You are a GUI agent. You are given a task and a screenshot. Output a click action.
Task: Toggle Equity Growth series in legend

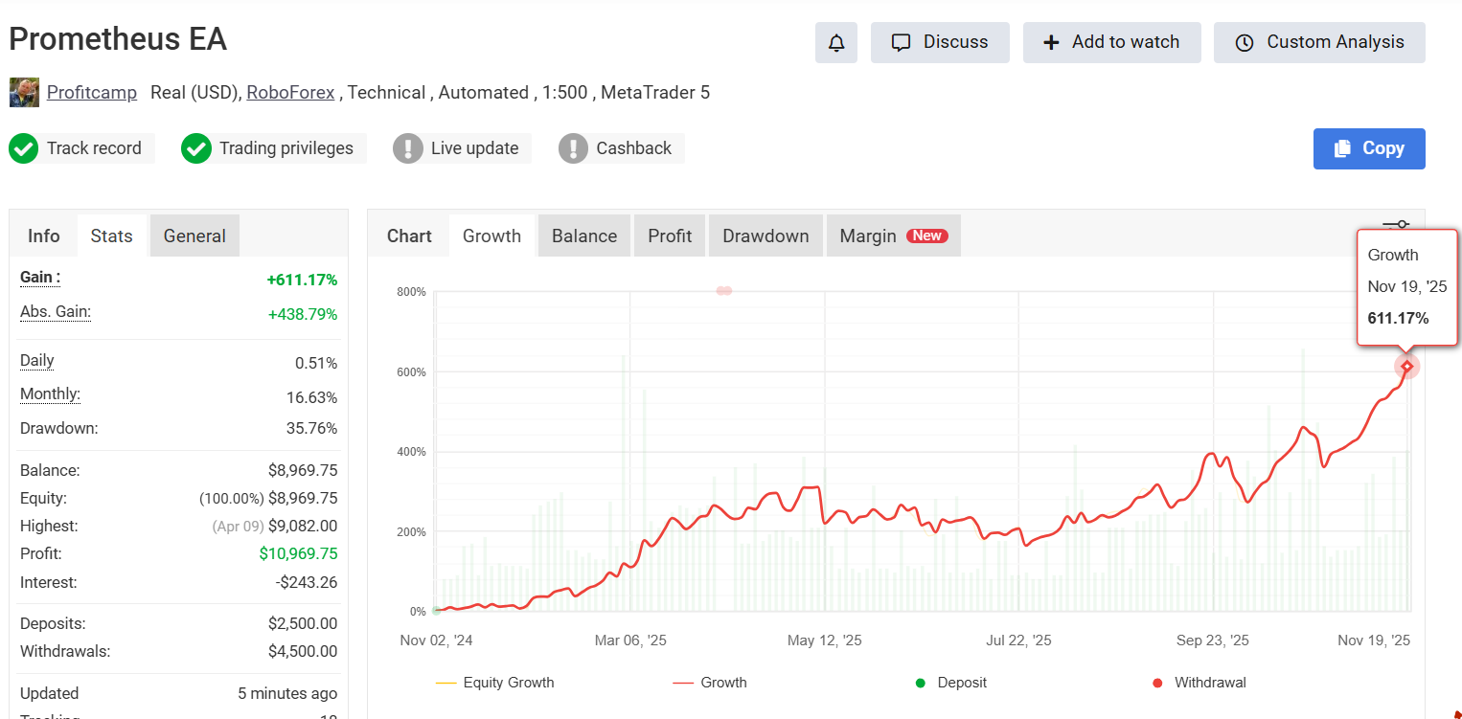click(495, 683)
